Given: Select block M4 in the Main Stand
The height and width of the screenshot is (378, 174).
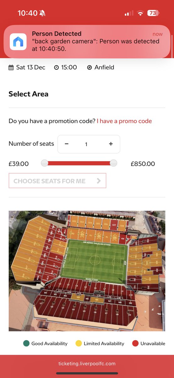Looking at the screenshot, I should [x=78, y=297].
